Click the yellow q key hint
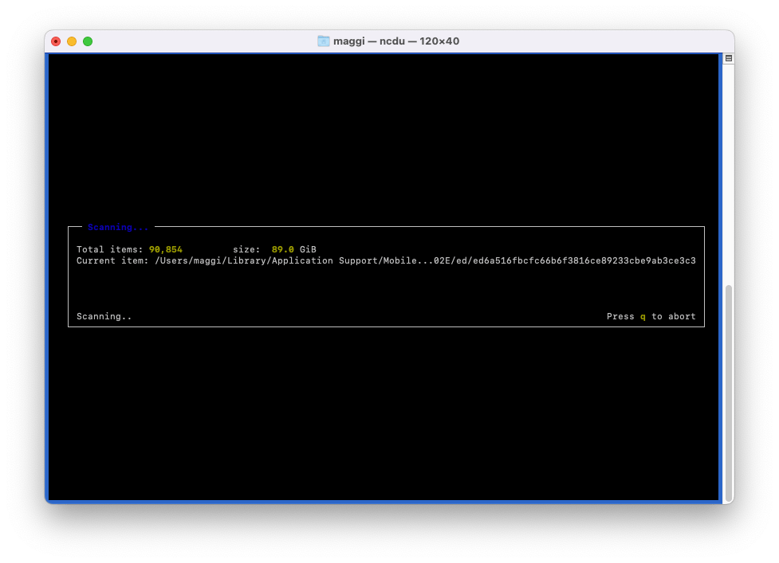The height and width of the screenshot is (563, 779). [643, 316]
